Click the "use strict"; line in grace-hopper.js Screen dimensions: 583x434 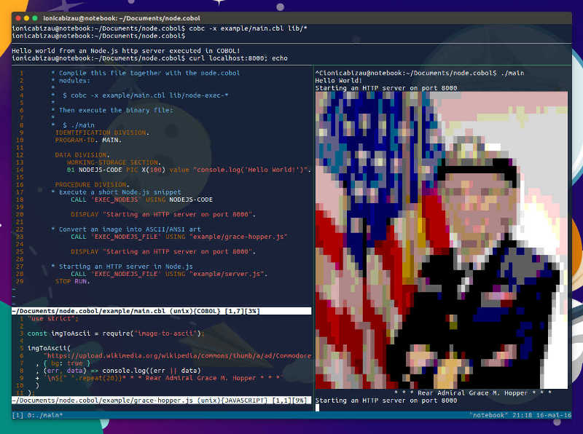coord(52,318)
